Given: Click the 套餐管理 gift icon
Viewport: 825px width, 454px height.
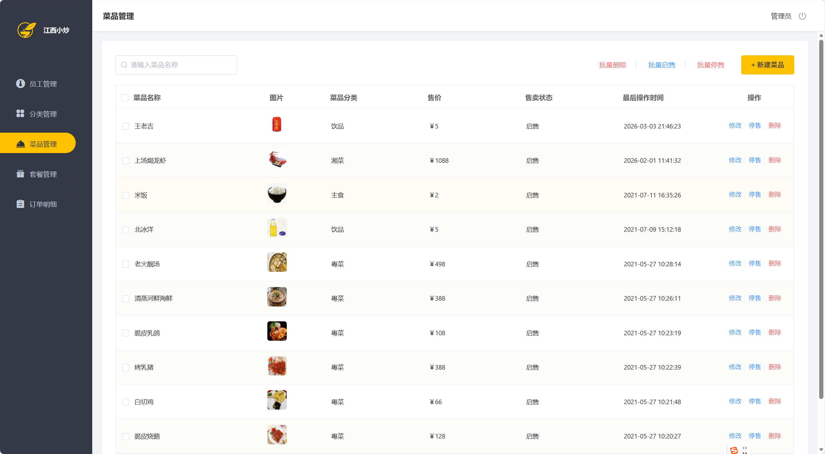Looking at the screenshot, I should point(20,174).
